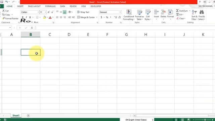
Task: Open the DEVELOPER ribbon tab
Action: click(96, 6)
